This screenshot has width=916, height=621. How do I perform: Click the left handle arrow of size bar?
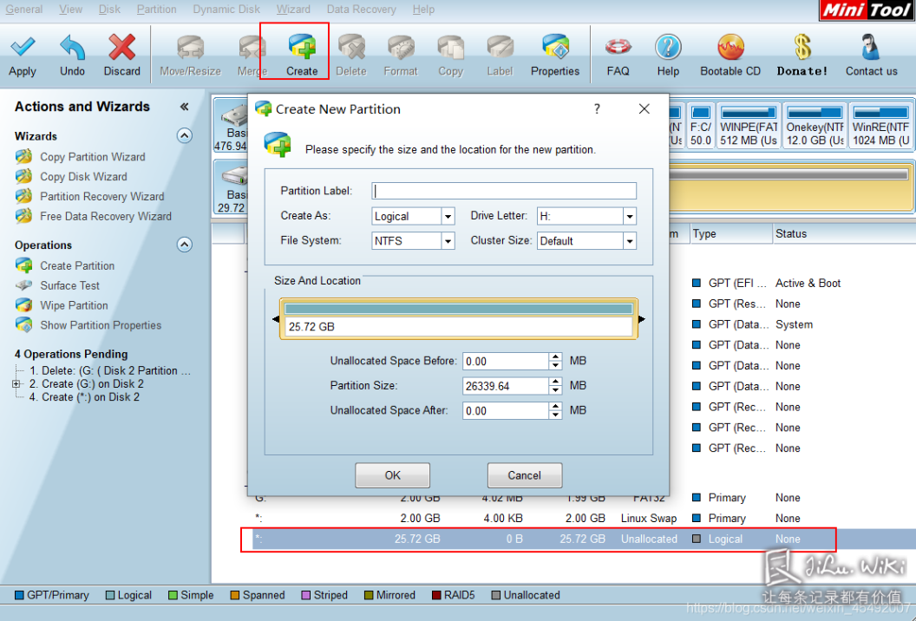tap(276, 319)
